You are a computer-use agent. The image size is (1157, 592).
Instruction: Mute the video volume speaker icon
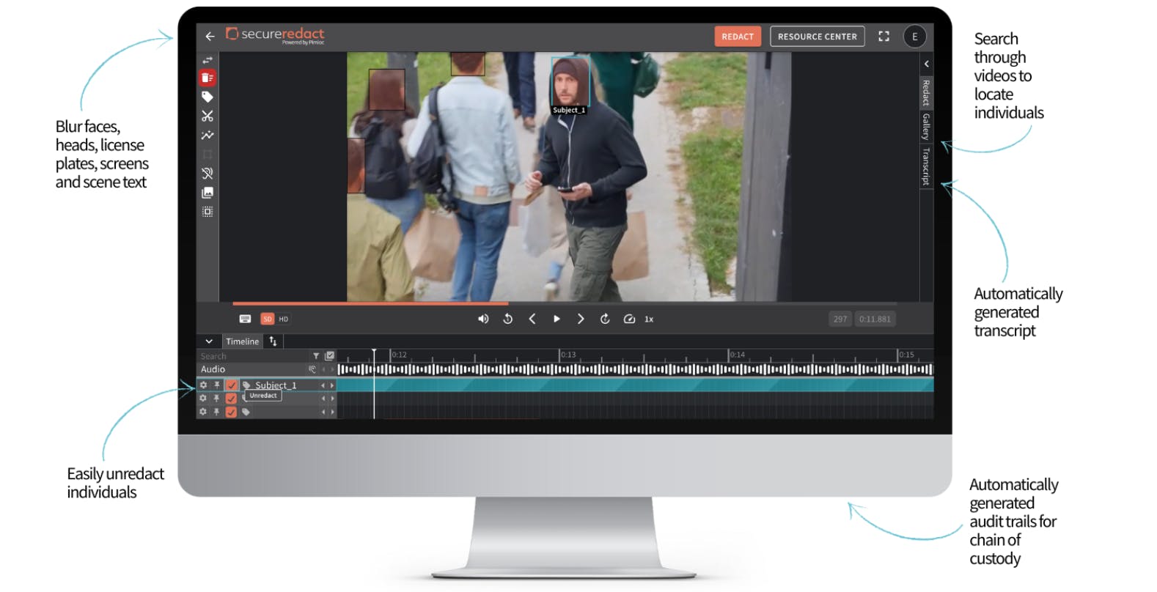coord(483,319)
